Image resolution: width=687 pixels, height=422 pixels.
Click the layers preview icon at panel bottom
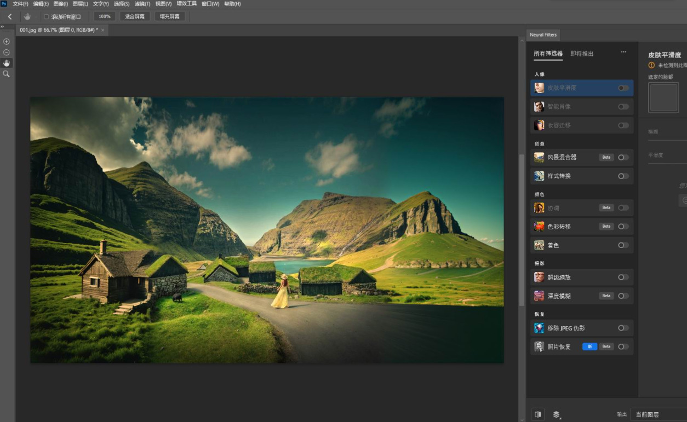557,414
